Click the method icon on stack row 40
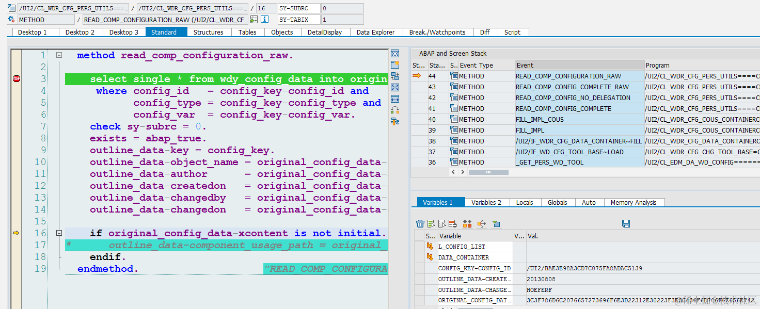The width and height of the screenshot is (760, 309). [x=454, y=119]
